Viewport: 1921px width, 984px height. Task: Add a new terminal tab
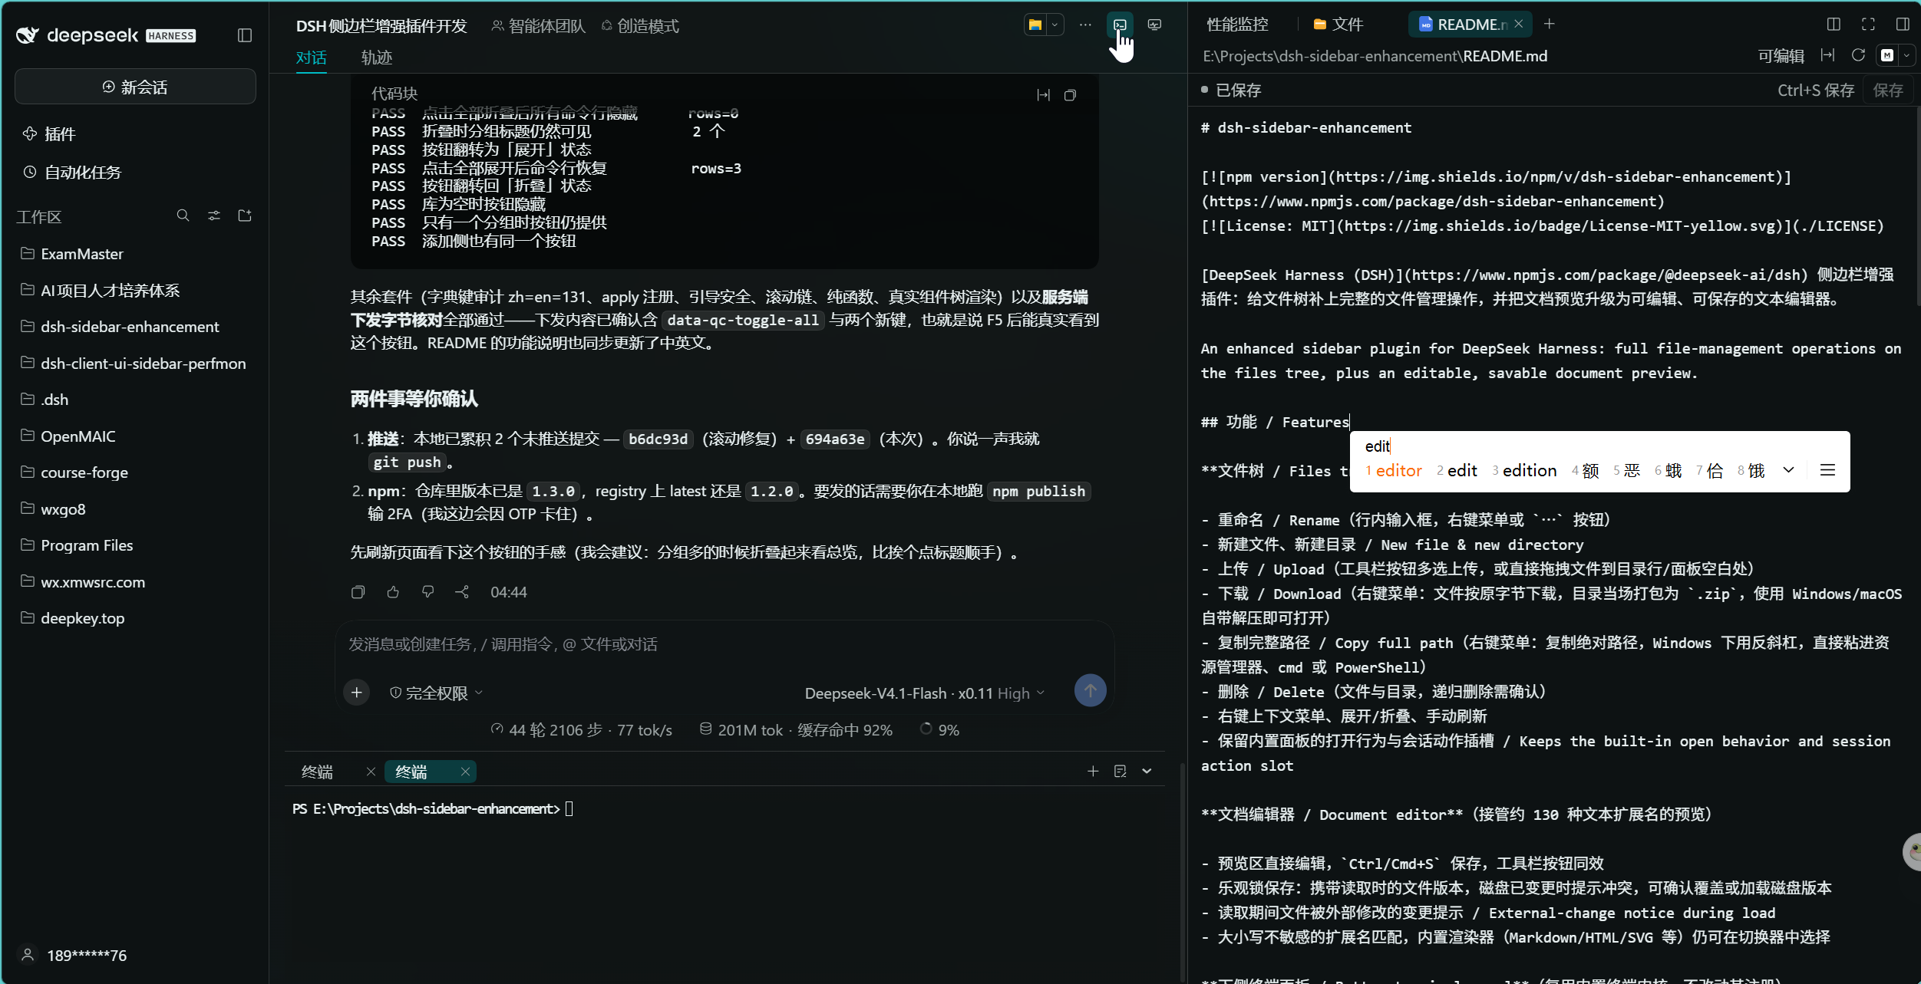tap(1093, 772)
